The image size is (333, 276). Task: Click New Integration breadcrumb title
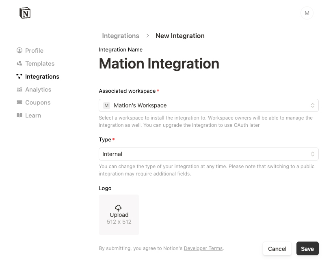point(180,36)
